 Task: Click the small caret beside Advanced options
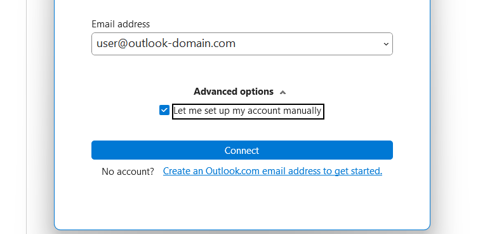coord(282,92)
